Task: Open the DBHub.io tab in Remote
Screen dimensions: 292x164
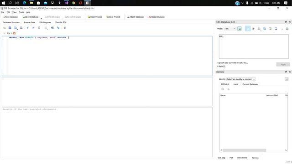Action: click(x=225, y=84)
